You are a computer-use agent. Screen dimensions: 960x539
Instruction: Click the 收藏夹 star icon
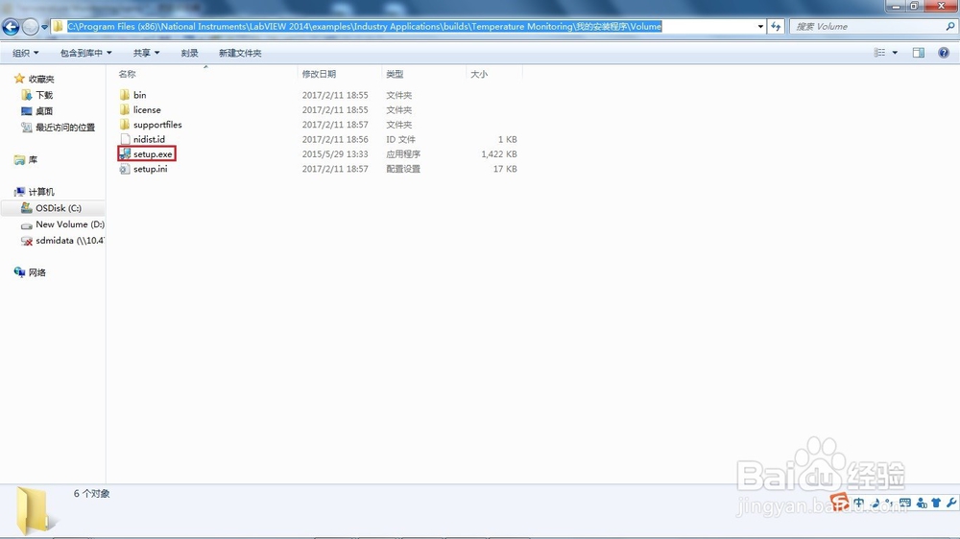point(19,79)
